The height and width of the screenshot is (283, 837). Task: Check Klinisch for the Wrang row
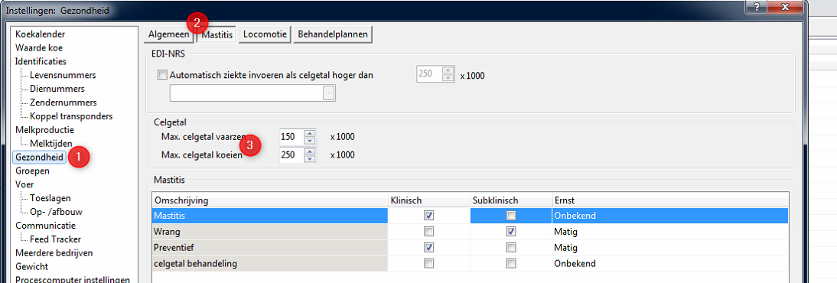click(428, 232)
